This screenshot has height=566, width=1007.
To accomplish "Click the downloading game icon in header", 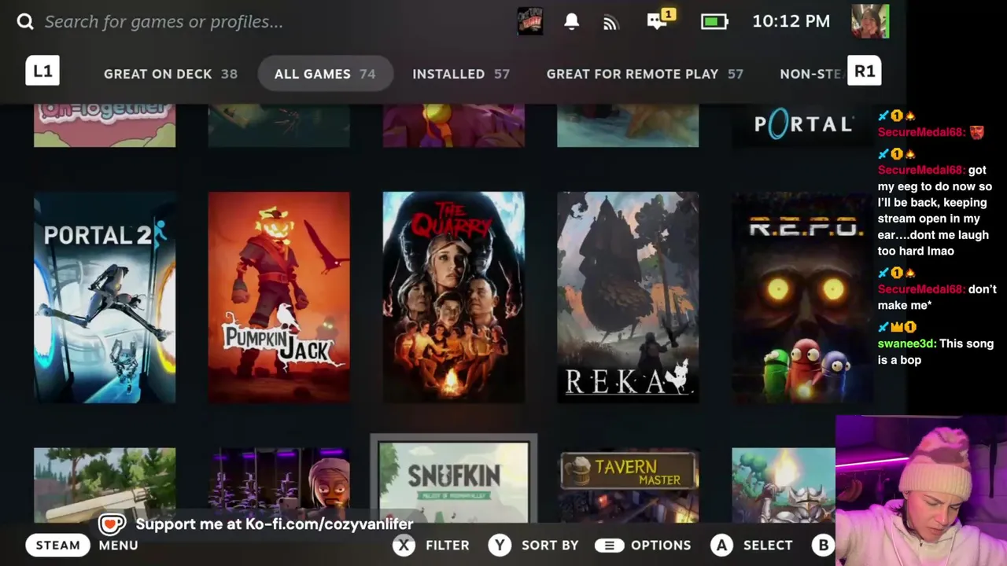I will click(530, 21).
